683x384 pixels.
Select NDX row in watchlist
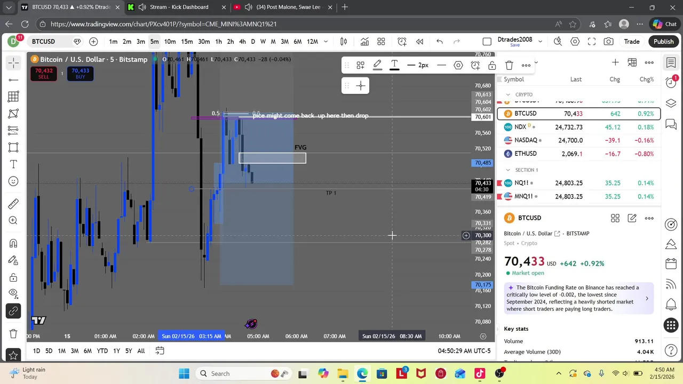tap(579, 127)
